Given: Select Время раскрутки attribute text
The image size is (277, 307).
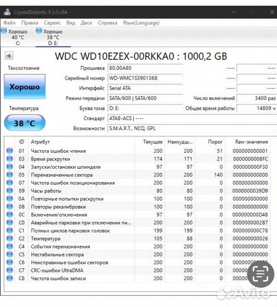Looking at the screenshot, I should coord(51,159).
